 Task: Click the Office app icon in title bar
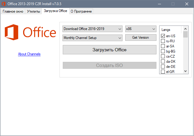pyautogui.click(x=4, y=4)
